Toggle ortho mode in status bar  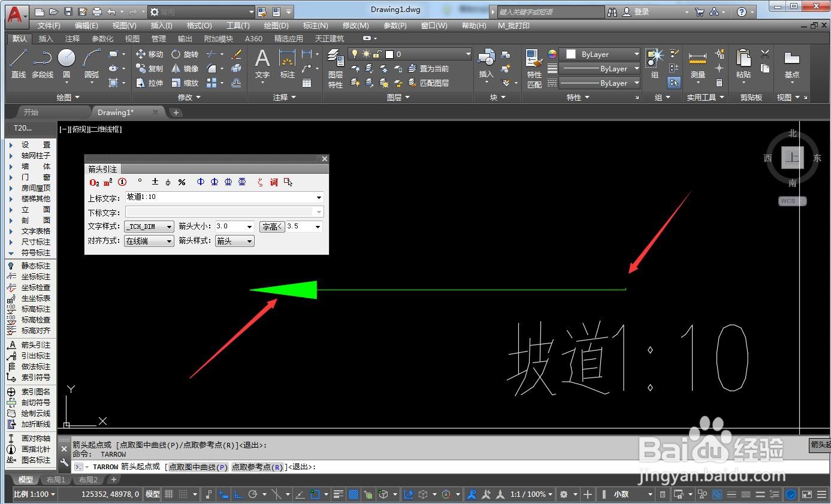238,494
